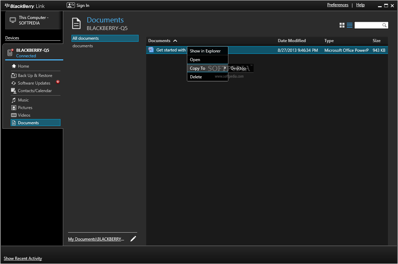
Task: Select the BLACKBERRY-Q5 Connected device
Action: [34, 53]
